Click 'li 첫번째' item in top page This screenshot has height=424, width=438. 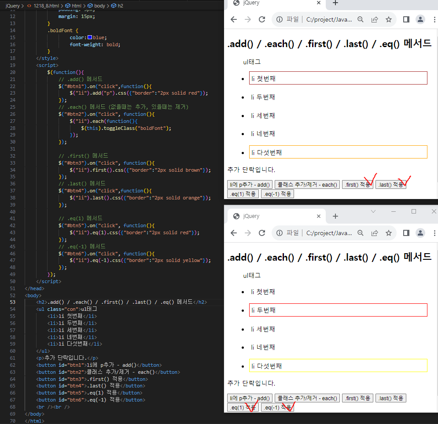(x=338, y=78)
